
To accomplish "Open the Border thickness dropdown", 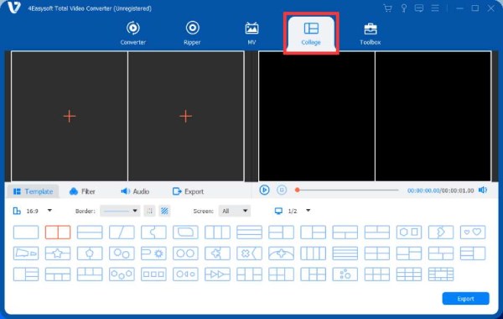I will pos(120,211).
